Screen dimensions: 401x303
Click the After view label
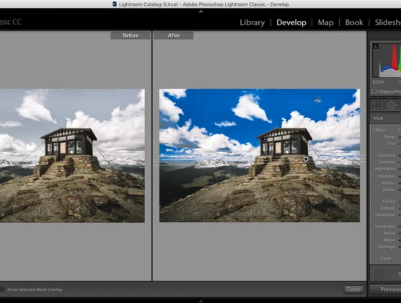pos(174,35)
